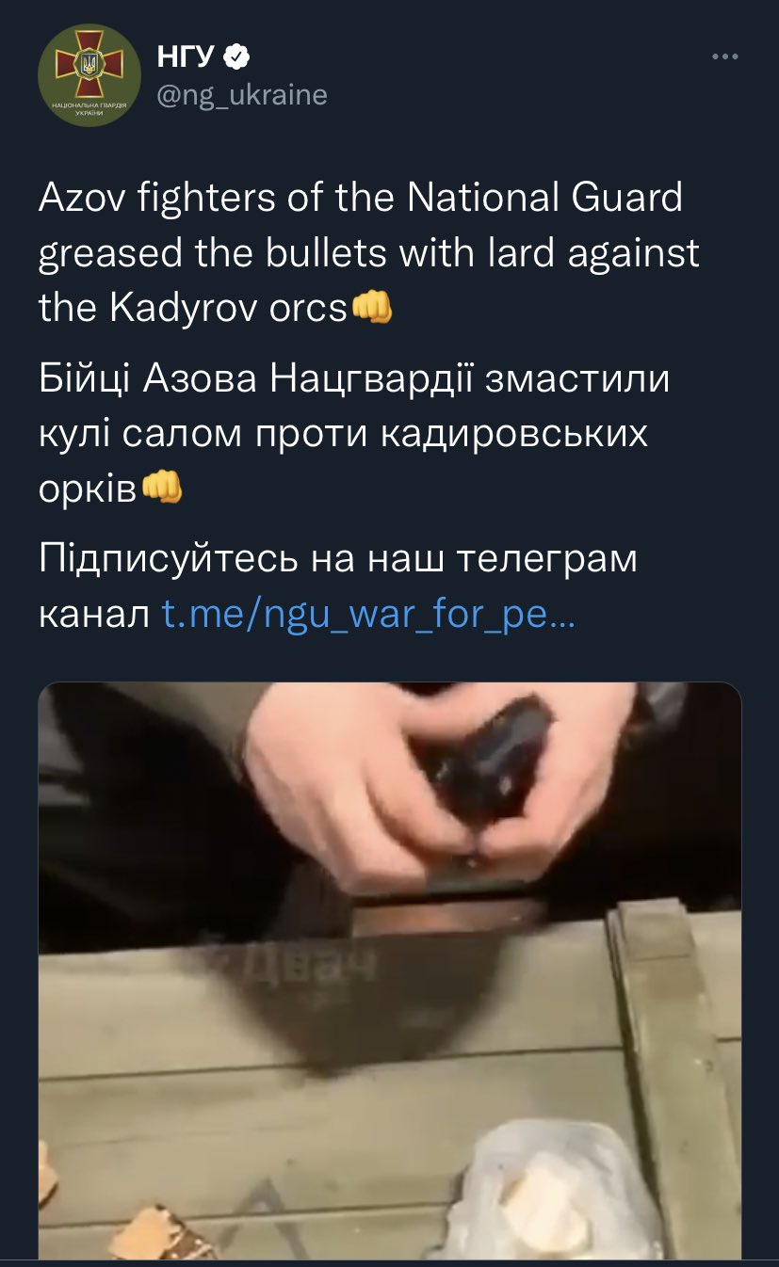Open the three-dot more options menu
Viewport: 779px width, 1267px height.
tap(724, 57)
